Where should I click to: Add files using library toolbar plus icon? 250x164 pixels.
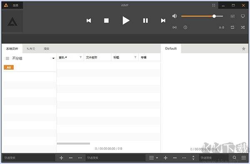coord(61,158)
